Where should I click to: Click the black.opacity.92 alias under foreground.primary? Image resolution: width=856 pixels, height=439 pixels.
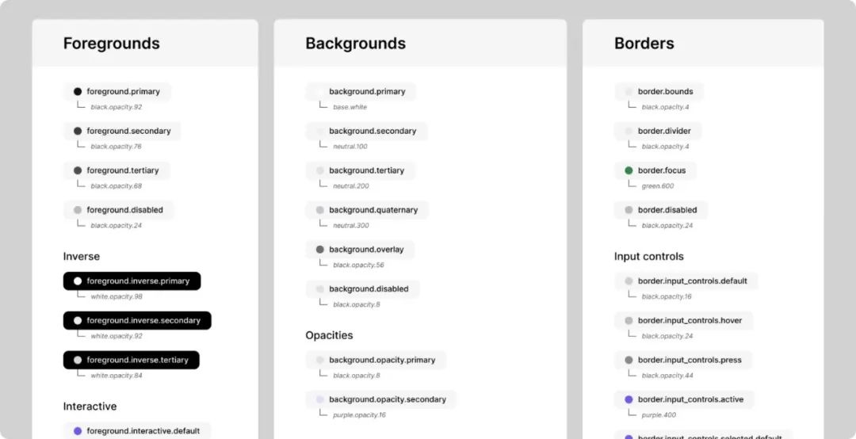click(x=117, y=107)
